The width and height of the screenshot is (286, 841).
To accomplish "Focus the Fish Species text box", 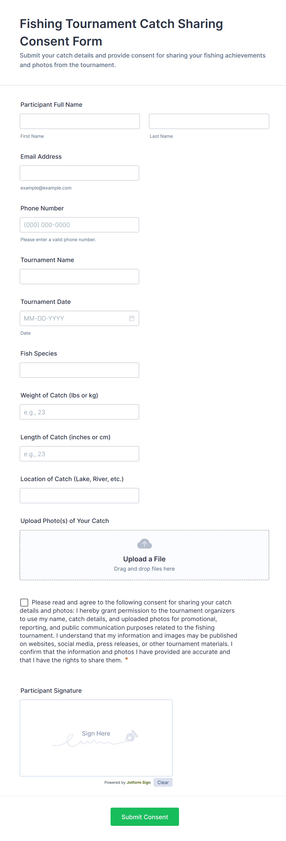I will [79, 370].
